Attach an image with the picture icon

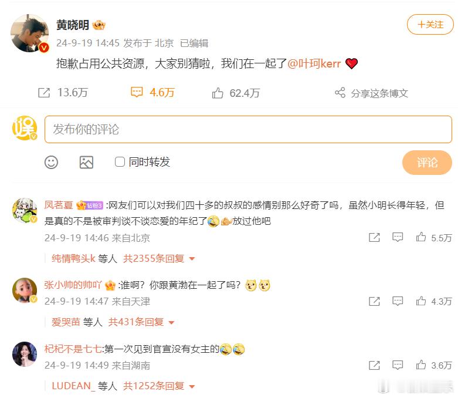pyautogui.click(x=86, y=162)
